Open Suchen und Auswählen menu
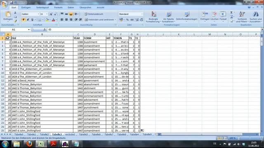 [256, 17]
